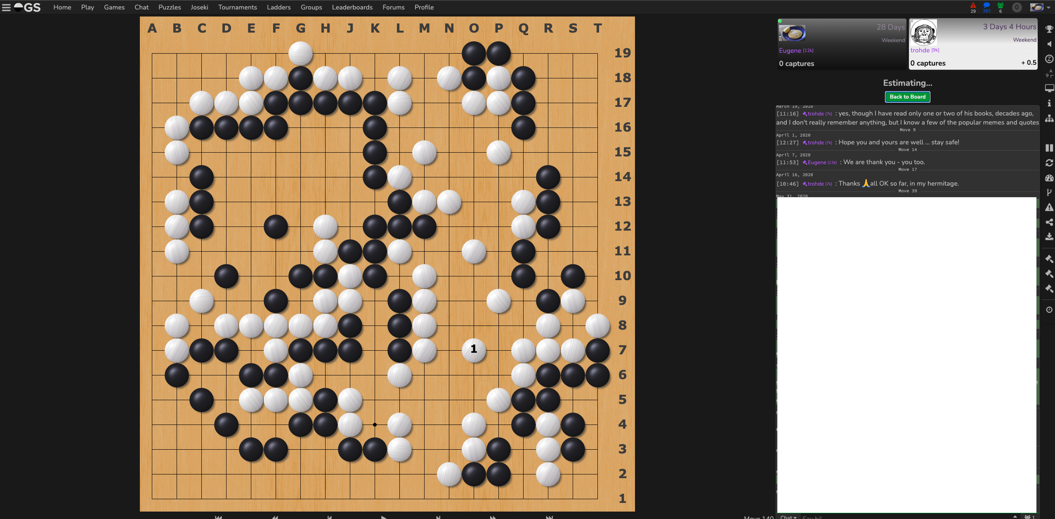This screenshot has height=519, width=1055.
Task: Jump to Move 9 chat marker
Action: [907, 130]
